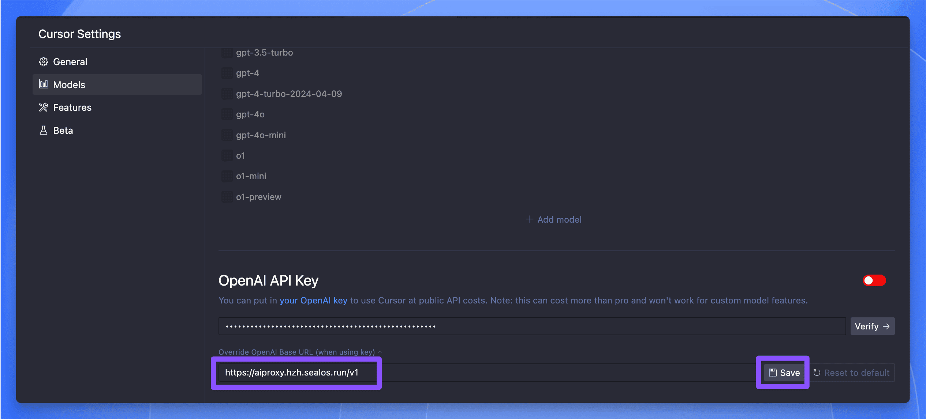Select the Models bar-chart icon
926x419 pixels.
click(43, 84)
